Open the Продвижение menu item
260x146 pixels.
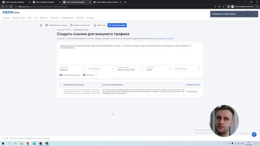click(x=67, y=18)
